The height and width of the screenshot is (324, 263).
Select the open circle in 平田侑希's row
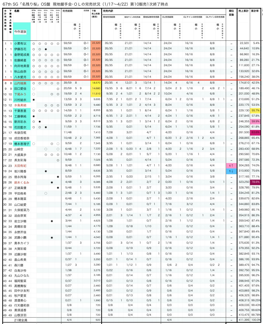[x=46, y=193]
